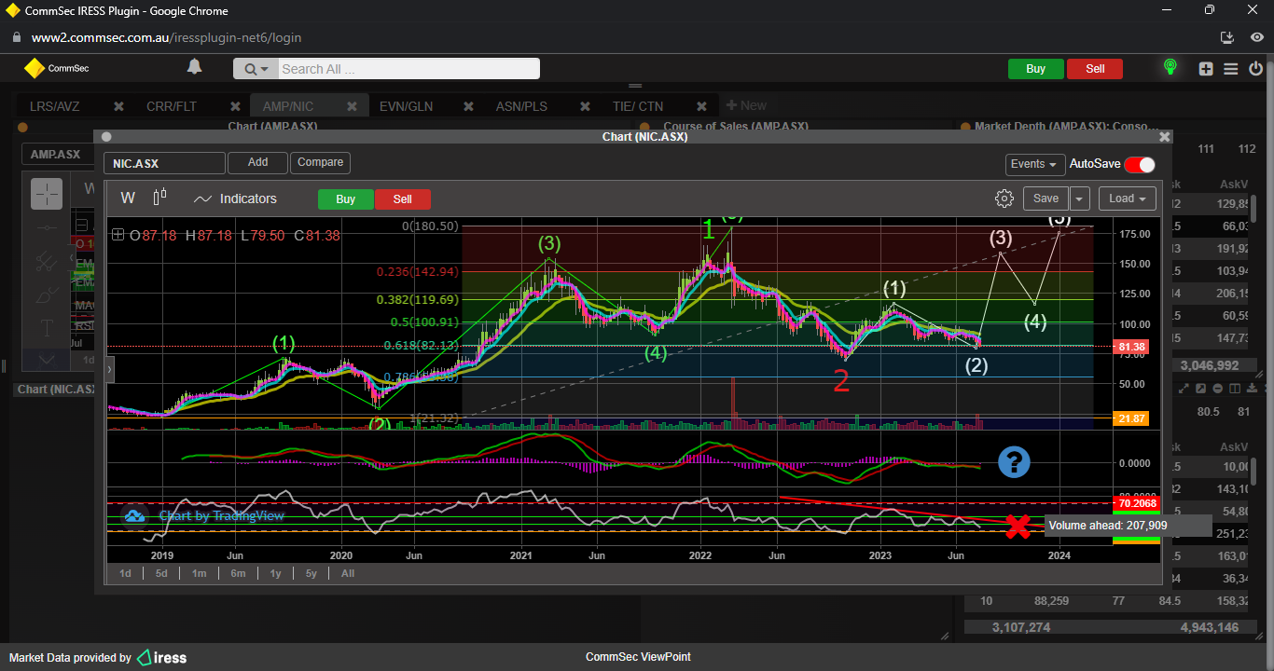1274x671 pixels.
Task: Open the Indicators panel
Action: coord(236,199)
